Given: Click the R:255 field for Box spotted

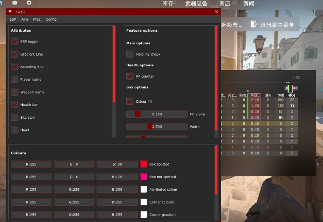Looking at the screenshot, I should (31, 164).
